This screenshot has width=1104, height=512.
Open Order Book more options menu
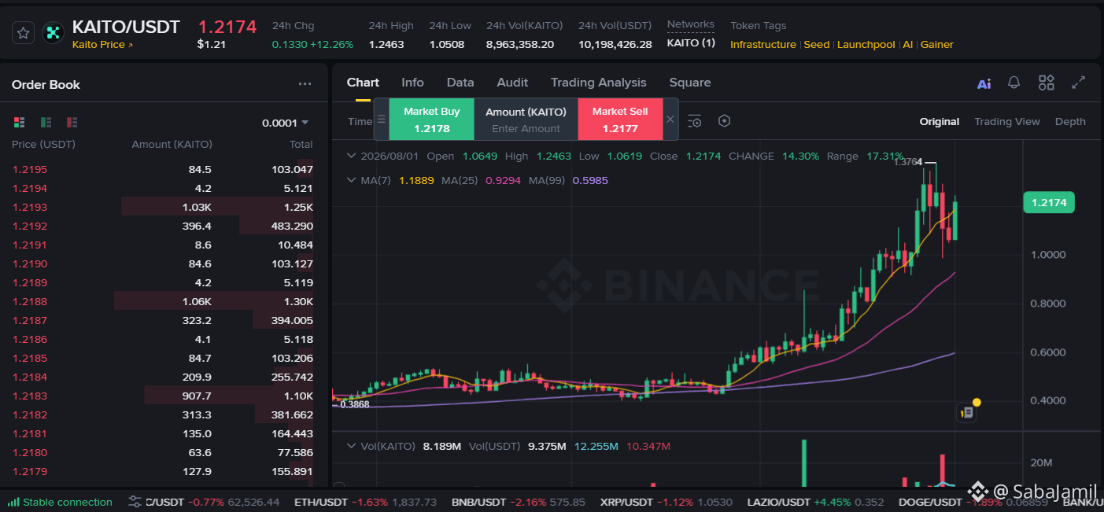[x=305, y=84]
